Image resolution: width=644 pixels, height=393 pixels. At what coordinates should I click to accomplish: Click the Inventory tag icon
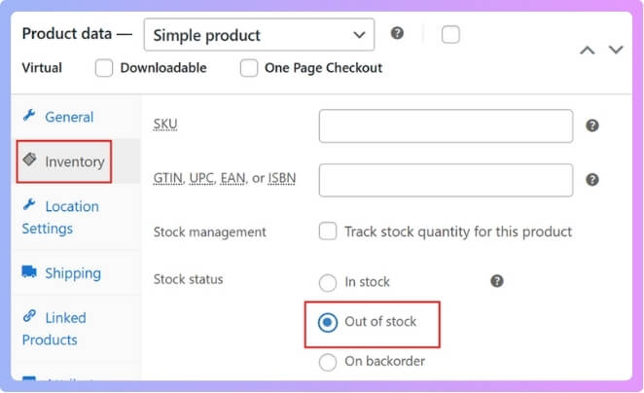click(x=29, y=161)
